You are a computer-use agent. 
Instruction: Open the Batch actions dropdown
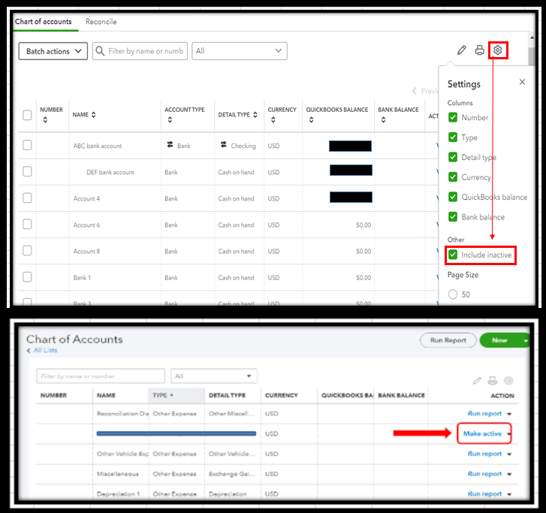click(x=53, y=51)
